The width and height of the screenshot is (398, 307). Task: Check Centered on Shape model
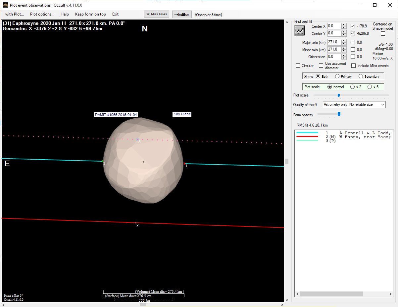pyautogui.click(x=383, y=33)
